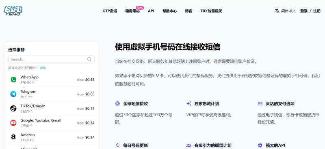Click the SMS-BUS logo
Viewport: 325px width, 149px height.
pos(13,11)
